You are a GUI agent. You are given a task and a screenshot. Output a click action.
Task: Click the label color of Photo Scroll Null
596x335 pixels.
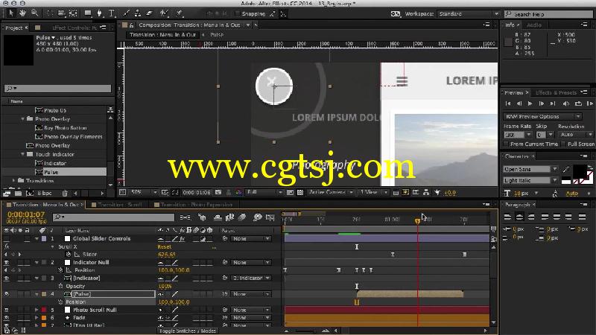(44, 310)
